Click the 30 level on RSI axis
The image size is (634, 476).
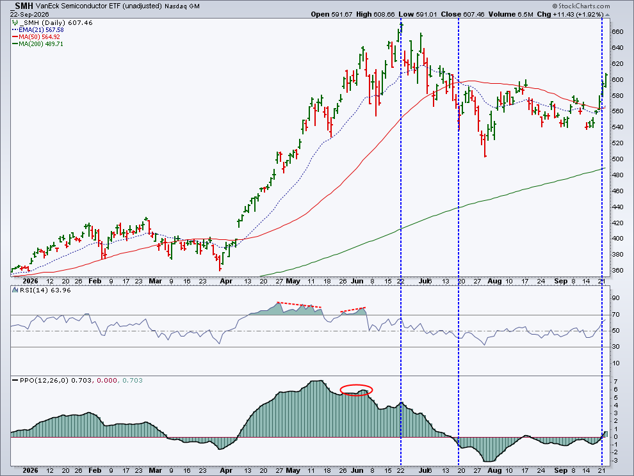coord(615,347)
